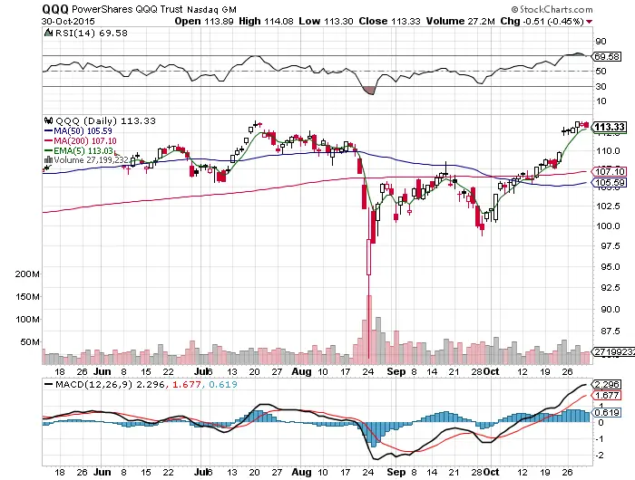Click the black line marker before MACD(12,26,9)
This screenshot has width=635, height=480.
(x=48, y=384)
